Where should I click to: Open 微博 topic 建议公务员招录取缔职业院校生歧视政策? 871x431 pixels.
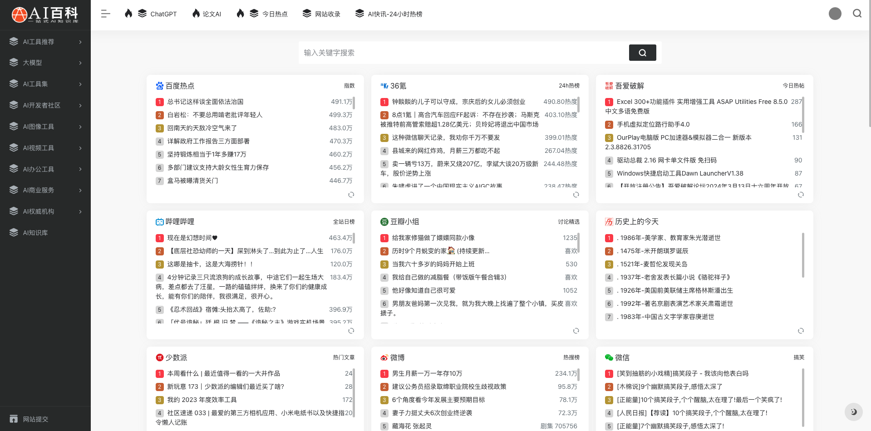coord(449,387)
